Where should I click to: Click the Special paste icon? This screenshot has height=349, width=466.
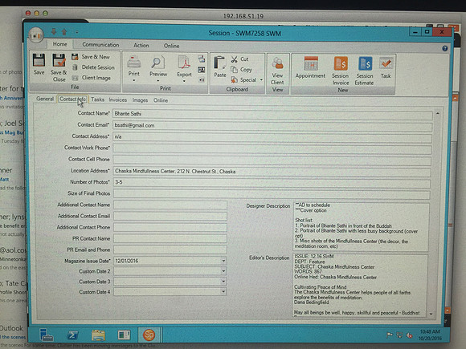pyautogui.click(x=234, y=80)
